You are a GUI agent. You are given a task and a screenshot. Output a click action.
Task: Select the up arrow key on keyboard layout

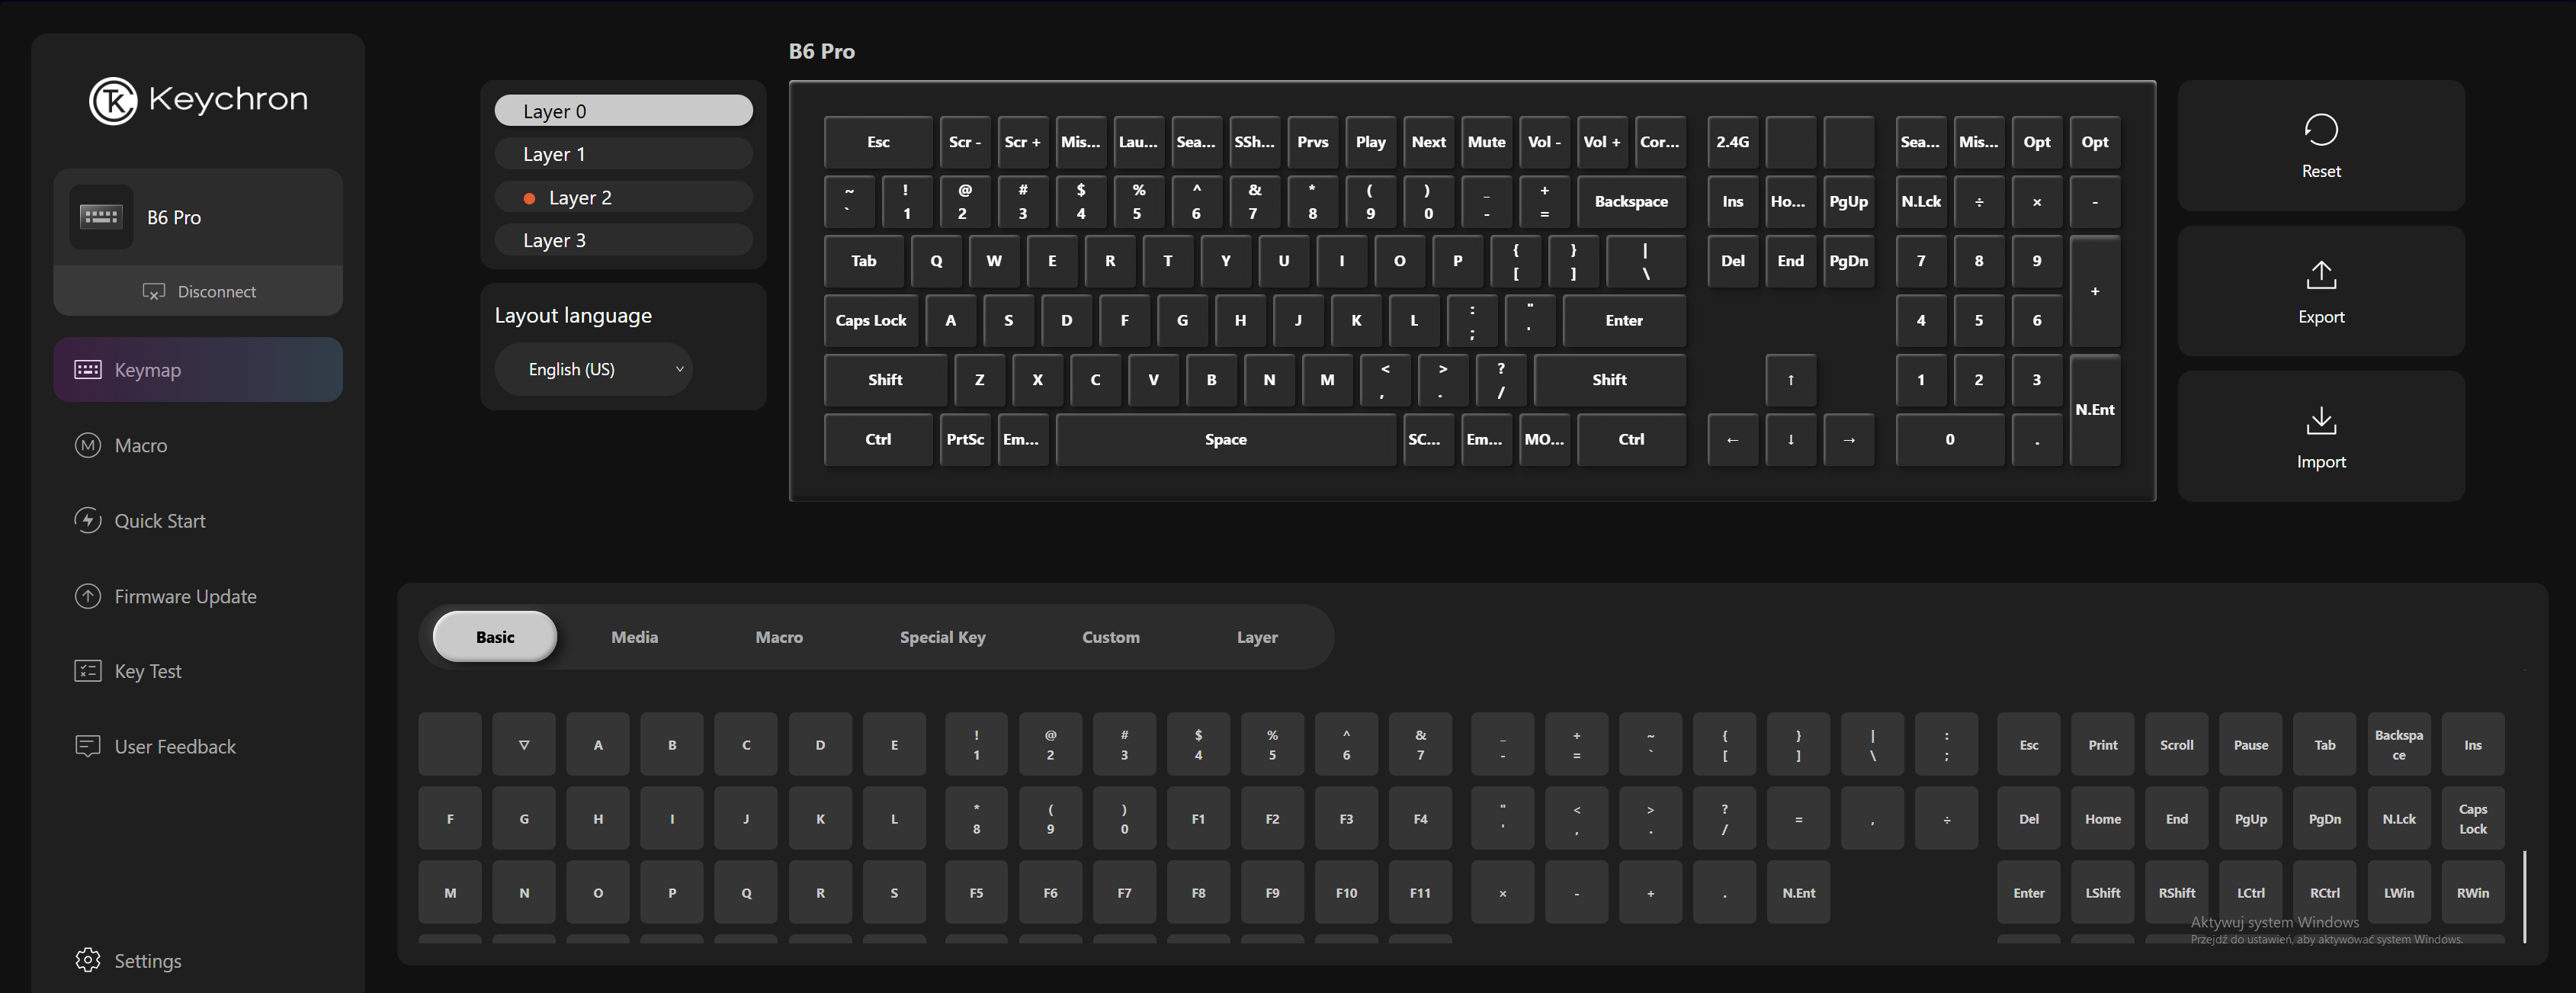[1790, 380]
